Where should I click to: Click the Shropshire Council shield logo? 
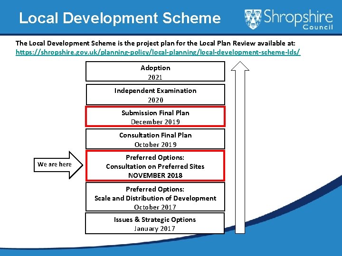tap(253, 19)
